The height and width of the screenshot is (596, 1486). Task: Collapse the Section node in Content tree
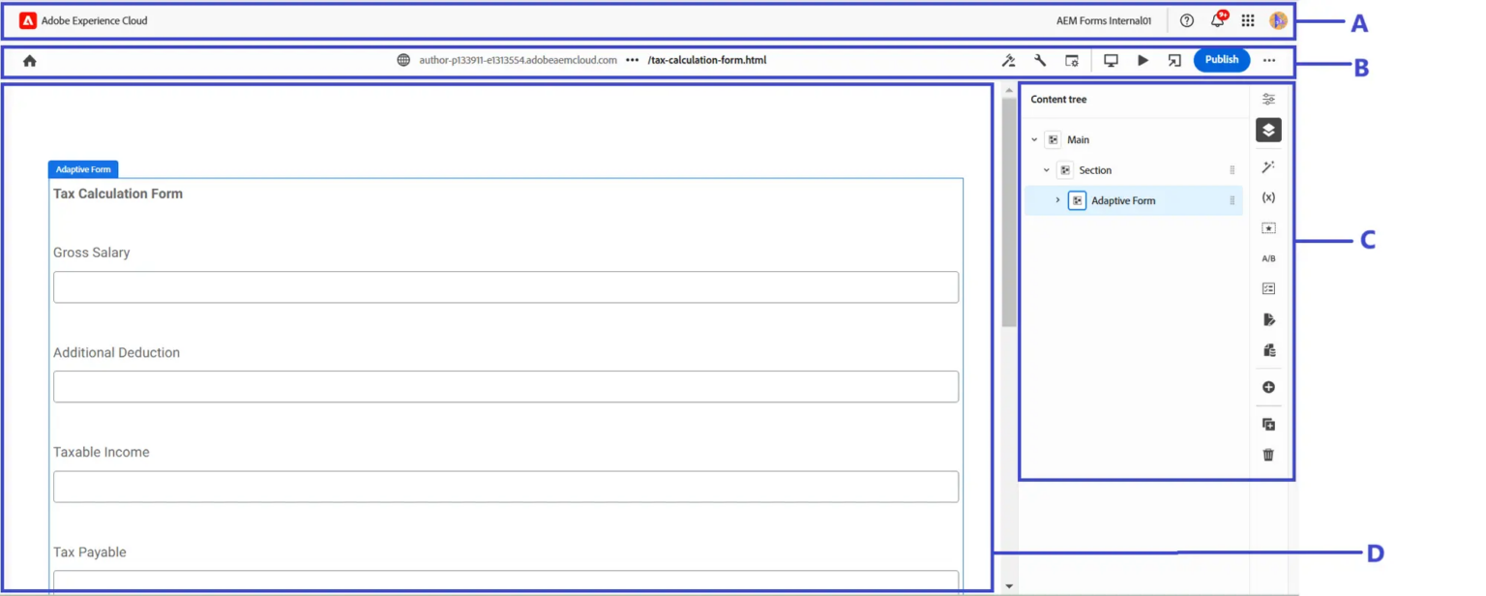[x=1045, y=169]
